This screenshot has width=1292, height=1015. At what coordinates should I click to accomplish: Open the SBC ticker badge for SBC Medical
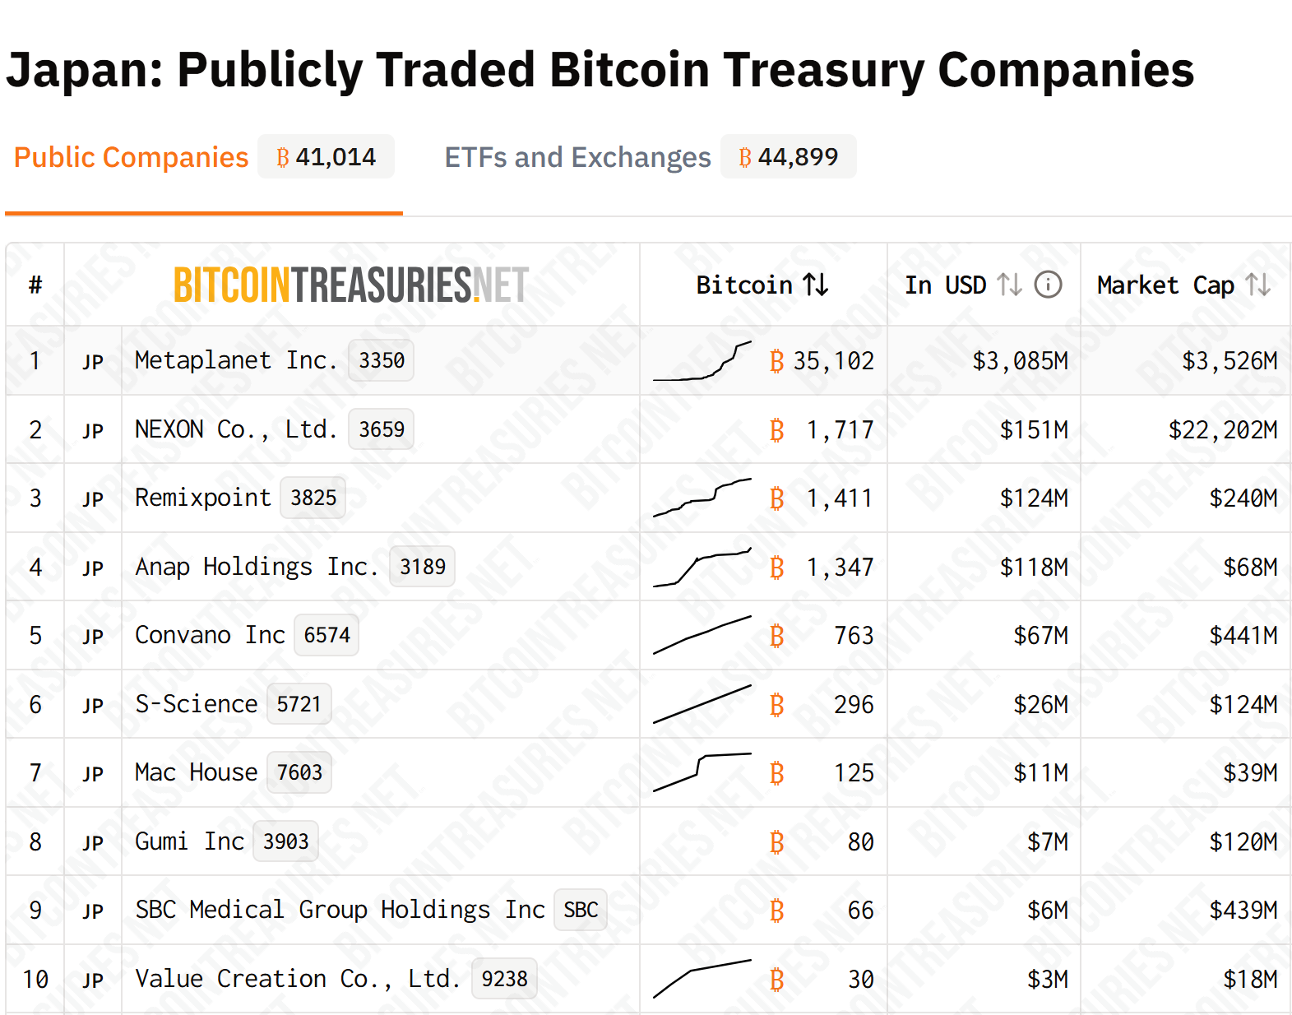tap(580, 911)
